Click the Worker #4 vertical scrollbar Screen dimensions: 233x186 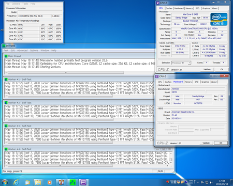point(171,158)
